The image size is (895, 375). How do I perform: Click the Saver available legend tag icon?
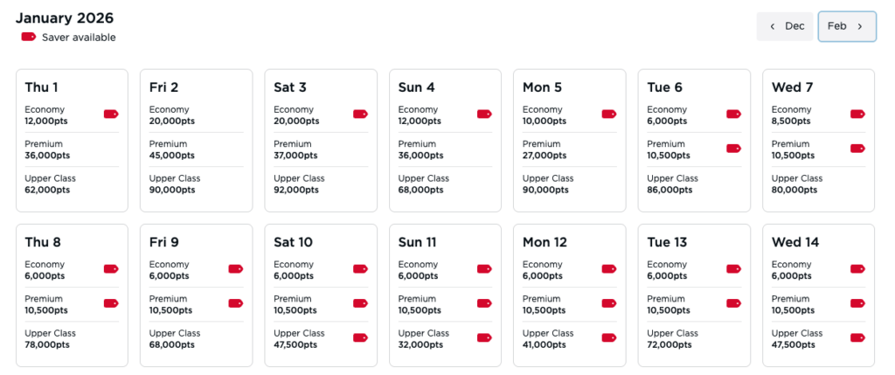point(29,37)
